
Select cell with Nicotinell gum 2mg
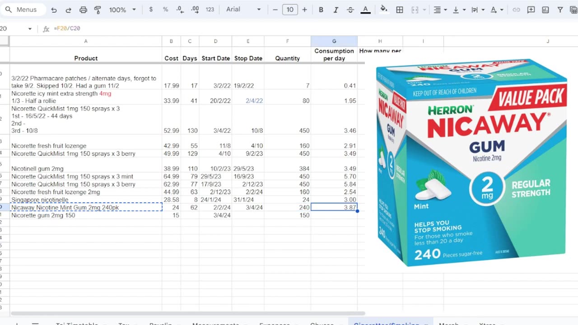click(86, 165)
